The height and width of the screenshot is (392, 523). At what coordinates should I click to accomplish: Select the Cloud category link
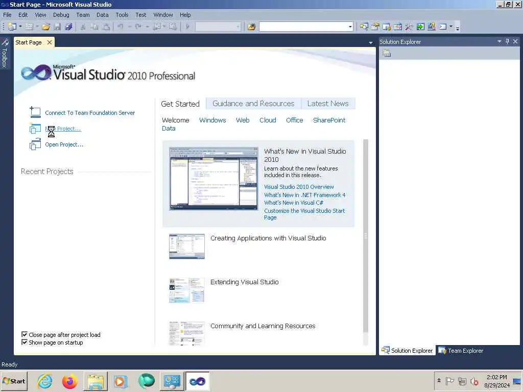coord(268,120)
